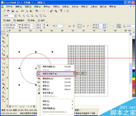Click the outline width .2 mm field
The image size is (136, 116).
(131, 26)
